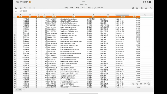
Task: Click the grid icon in floating toolbar
Action: [141, 84]
